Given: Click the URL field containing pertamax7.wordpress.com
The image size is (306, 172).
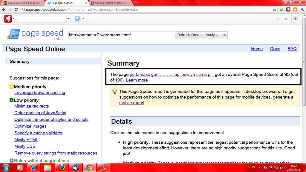Looking at the screenshot, I should [x=121, y=35].
